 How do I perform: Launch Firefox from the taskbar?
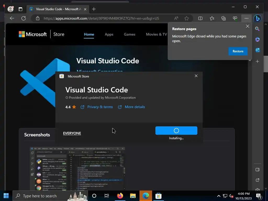pyautogui.click(x=120, y=196)
